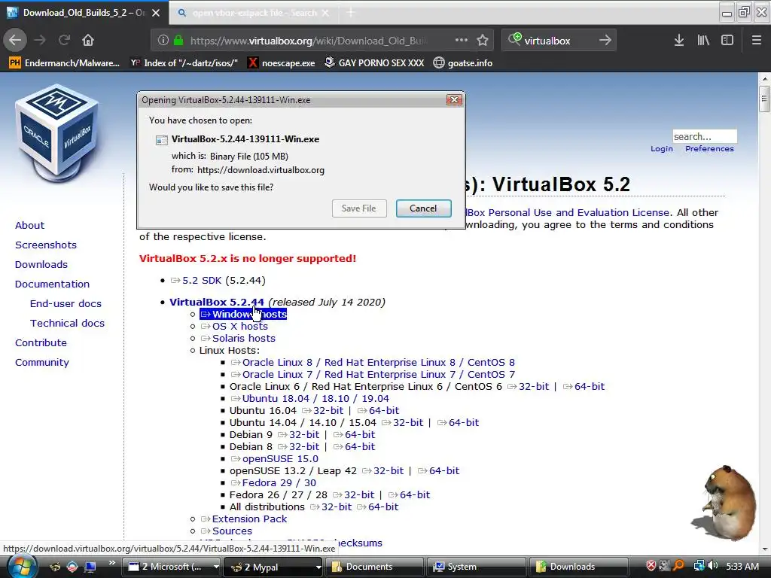The width and height of the screenshot is (771, 578).
Task: Open the downloads arrow in toolbar
Action: pyautogui.click(x=678, y=41)
